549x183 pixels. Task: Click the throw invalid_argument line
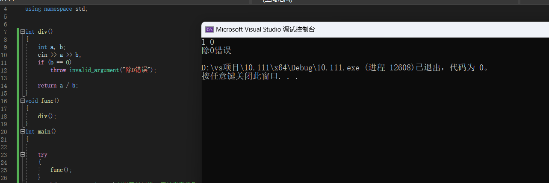(103, 70)
